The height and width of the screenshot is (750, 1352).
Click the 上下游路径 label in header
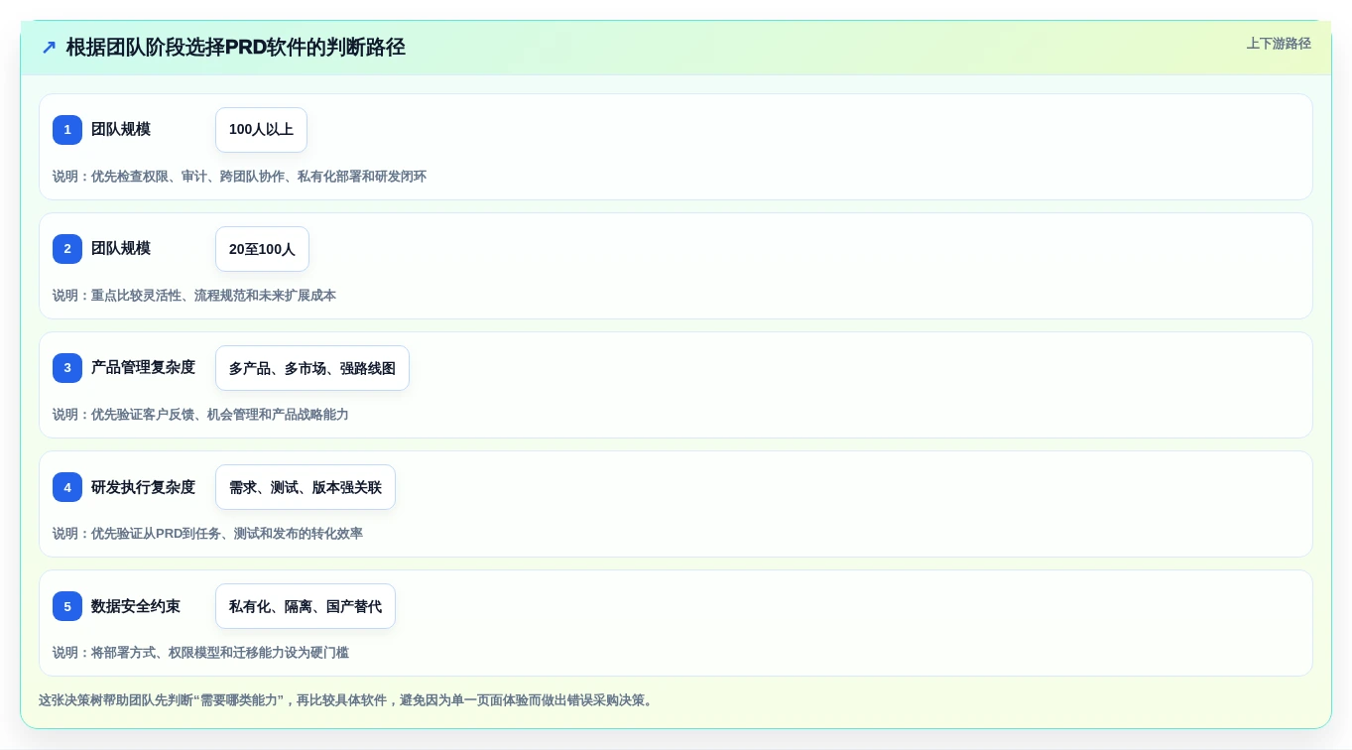[1279, 44]
